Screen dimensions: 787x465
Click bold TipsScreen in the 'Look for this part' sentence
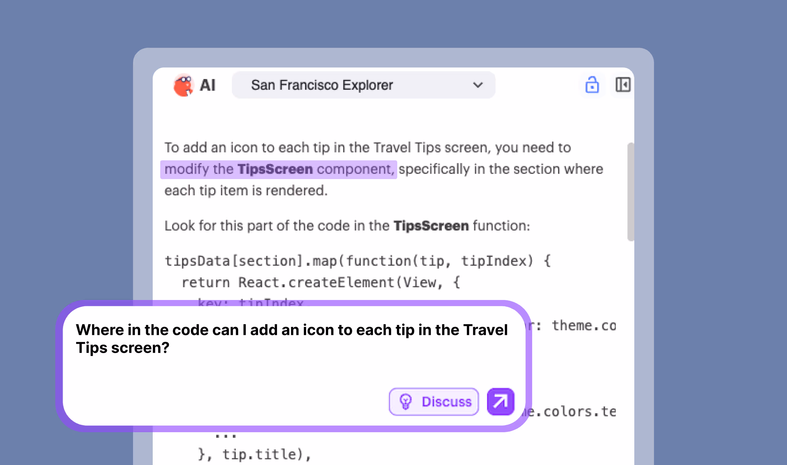click(431, 226)
